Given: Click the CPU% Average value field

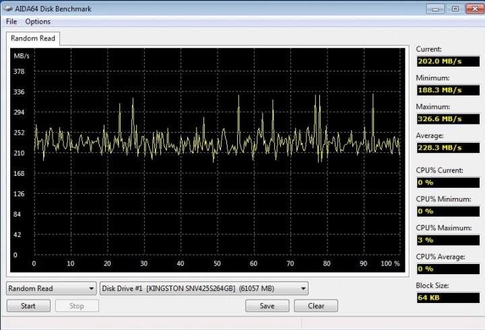Looking at the screenshot, I should pos(448,269).
